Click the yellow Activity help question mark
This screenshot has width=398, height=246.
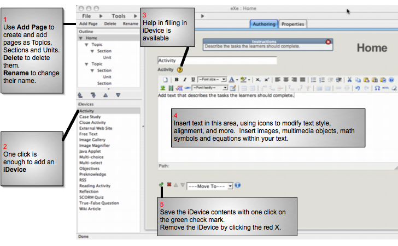click(180, 70)
